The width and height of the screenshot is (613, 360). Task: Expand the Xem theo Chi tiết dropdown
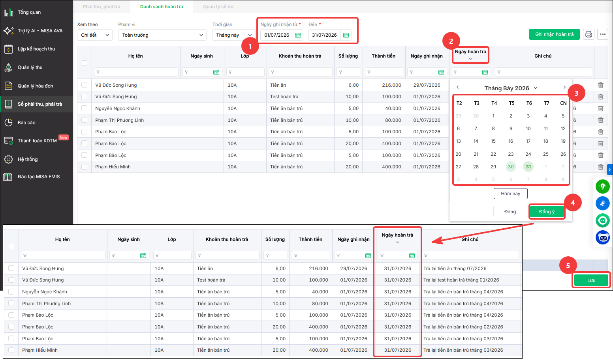(95, 35)
